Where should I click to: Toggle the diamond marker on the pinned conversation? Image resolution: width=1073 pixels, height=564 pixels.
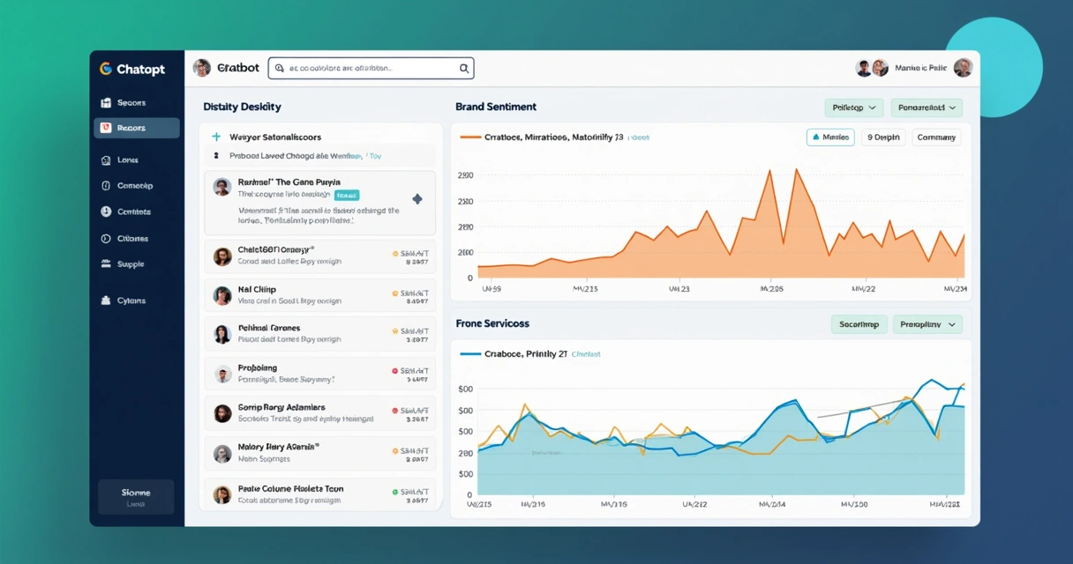pos(417,199)
